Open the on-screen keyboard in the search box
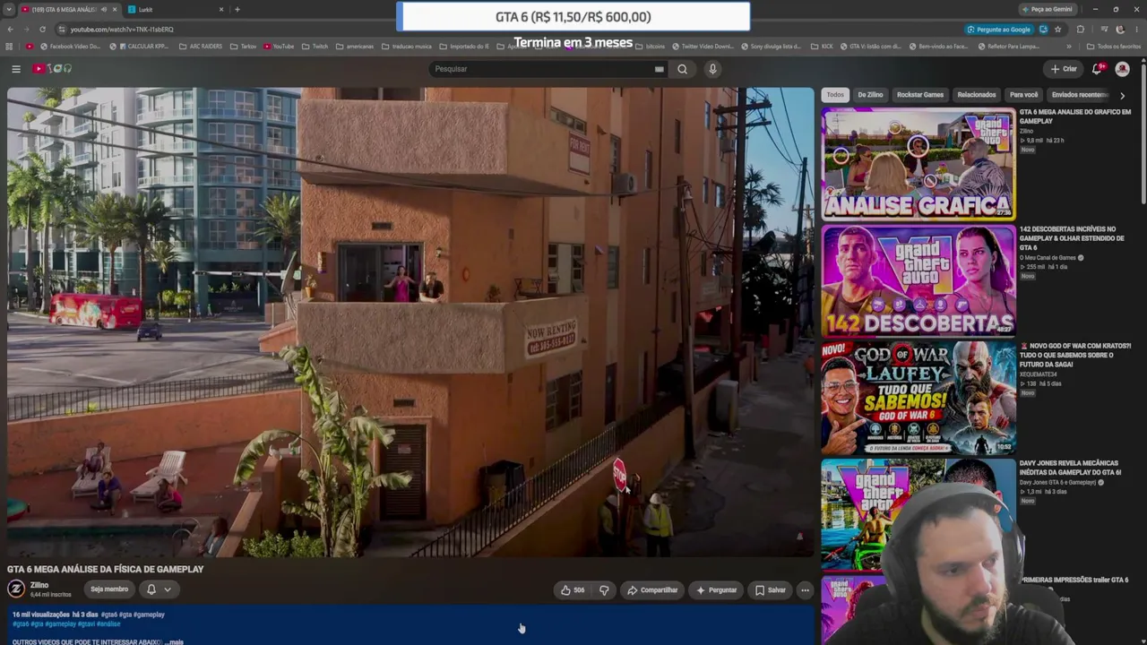This screenshot has height=645, width=1147. pyautogui.click(x=659, y=69)
